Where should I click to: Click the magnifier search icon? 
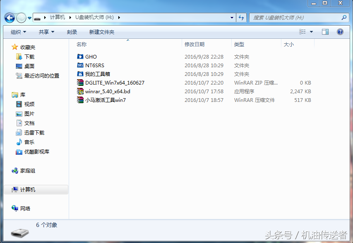(x=344, y=17)
